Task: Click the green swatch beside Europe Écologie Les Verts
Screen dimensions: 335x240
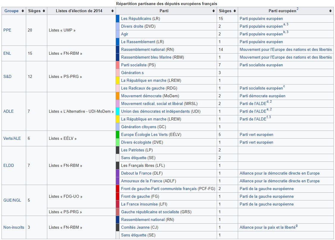Action: [117, 134]
